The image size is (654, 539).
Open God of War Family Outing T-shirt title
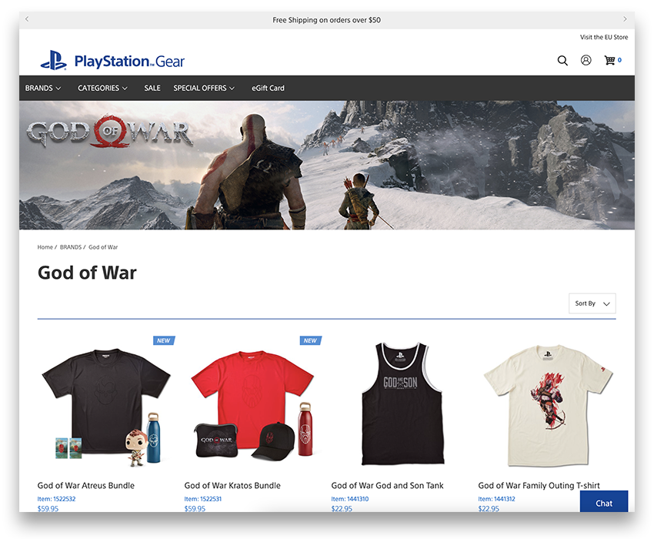tap(539, 486)
